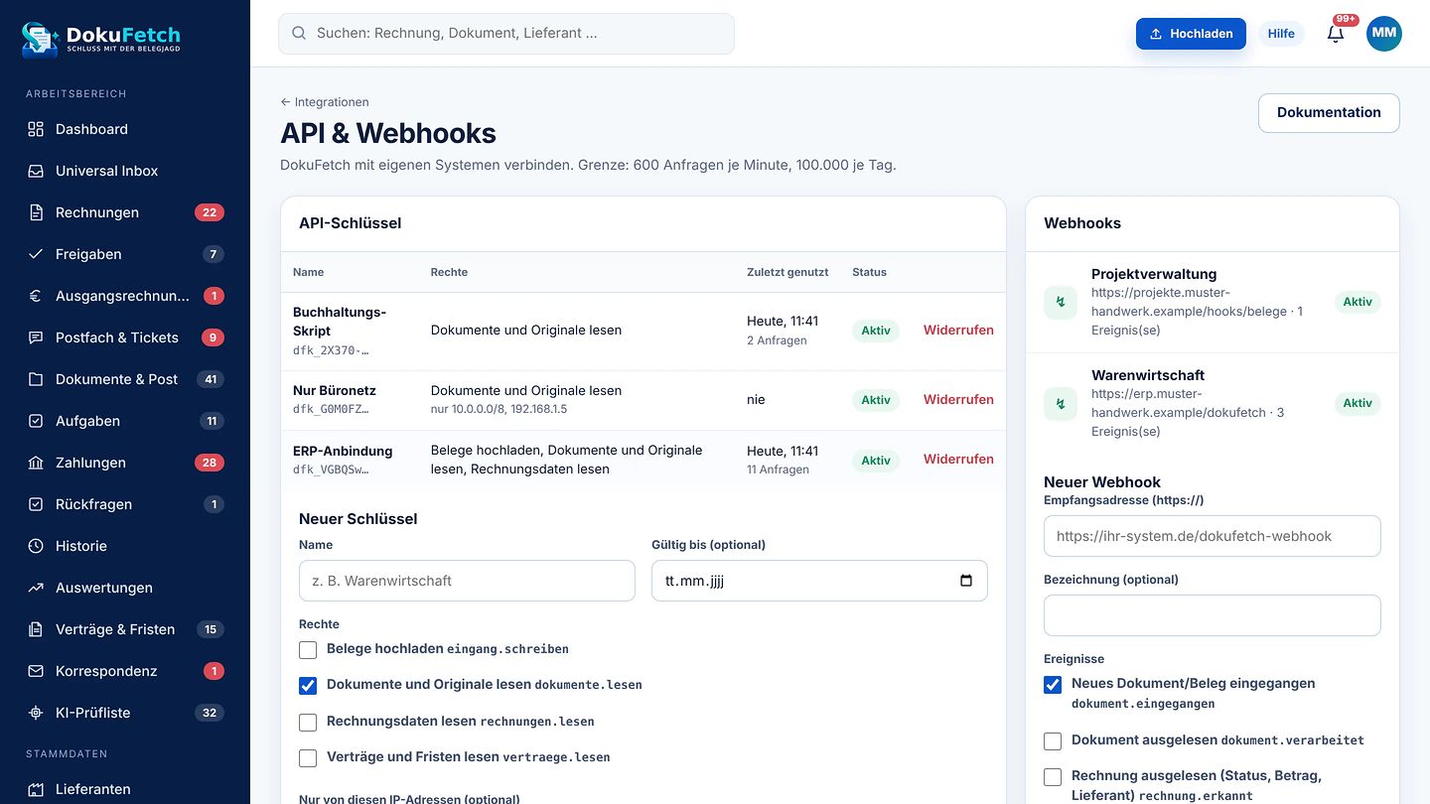Enable the Belege hochladen permission checkbox
Screen dimensions: 1430x804
click(x=308, y=650)
